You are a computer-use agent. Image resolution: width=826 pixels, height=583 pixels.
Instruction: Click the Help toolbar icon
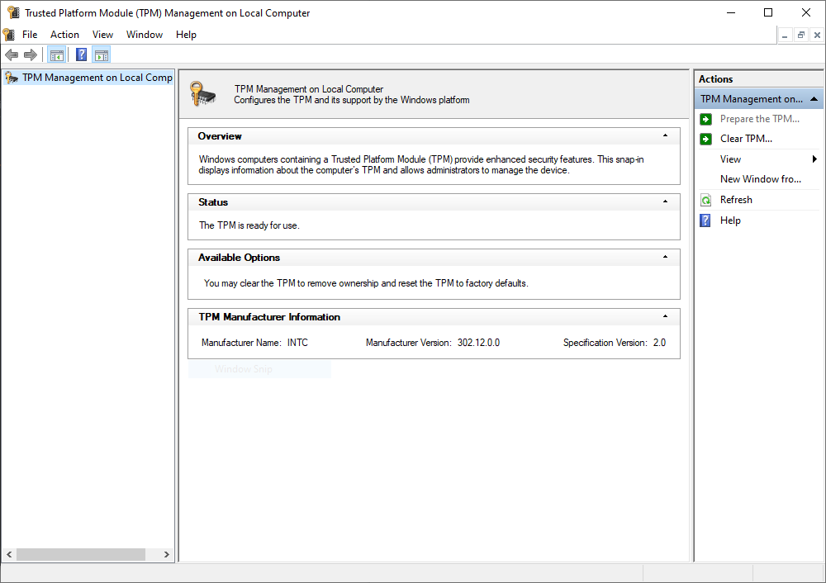(80, 55)
